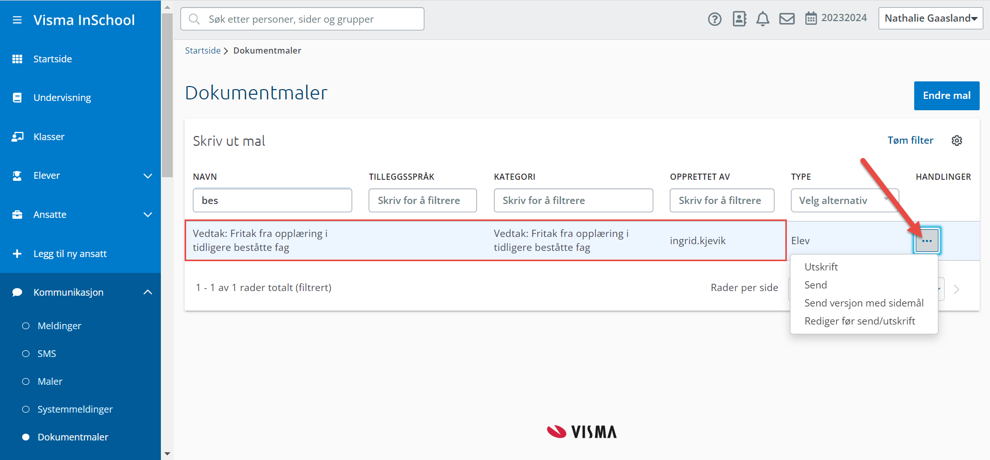
Task: Click the Navn filter field containing bes
Action: [272, 200]
